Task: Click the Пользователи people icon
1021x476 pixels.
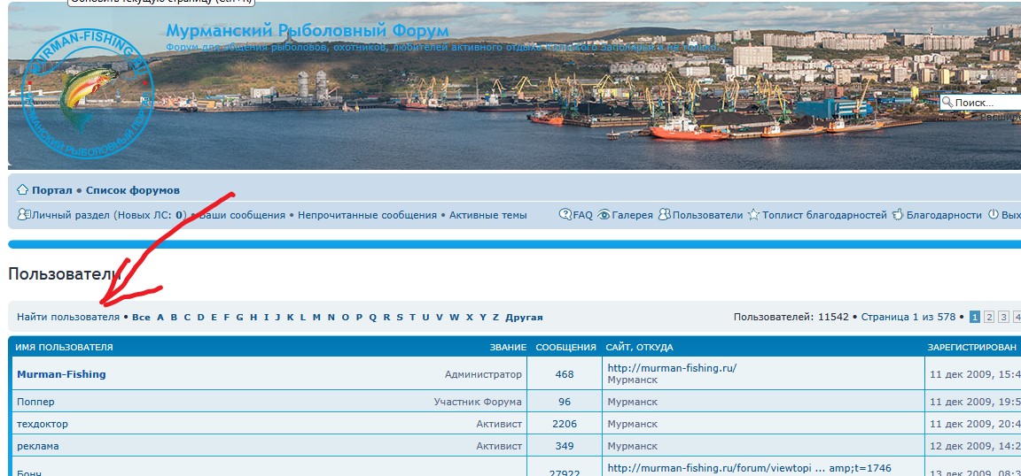Action: (x=664, y=215)
